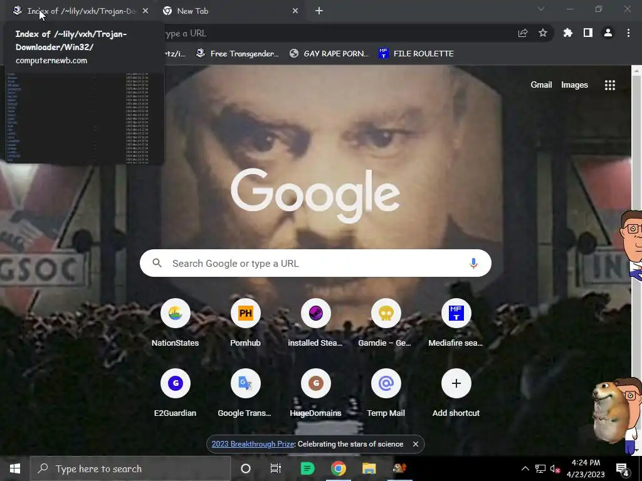Open File Explorer from the taskbar
The image size is (642, 481).
369,468
